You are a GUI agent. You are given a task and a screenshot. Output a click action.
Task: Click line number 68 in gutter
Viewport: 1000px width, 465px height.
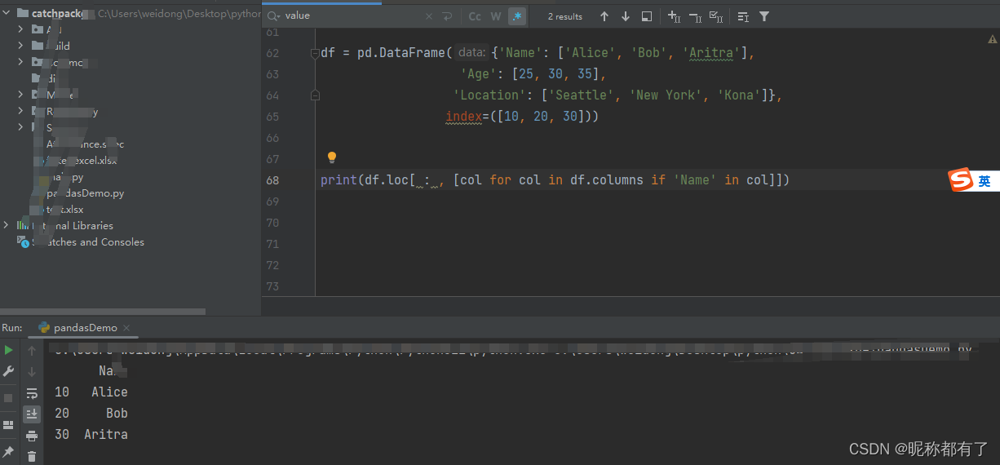(272, 180)
